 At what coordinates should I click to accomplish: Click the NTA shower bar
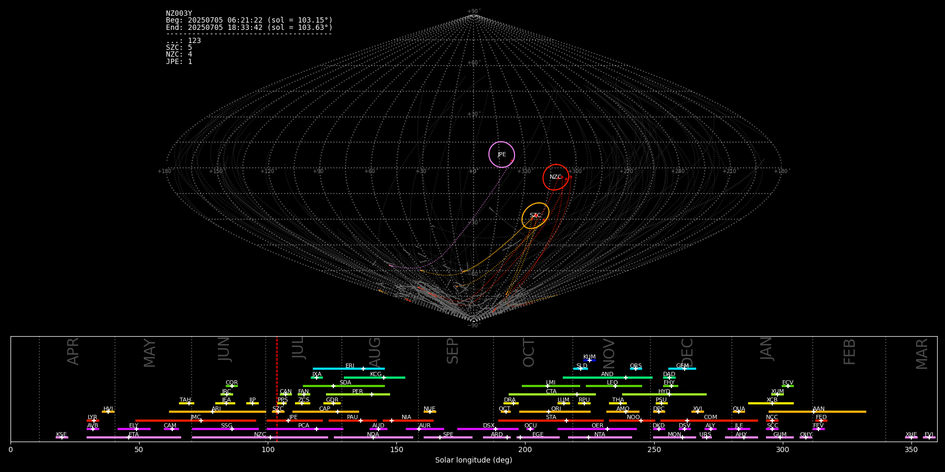600,437
